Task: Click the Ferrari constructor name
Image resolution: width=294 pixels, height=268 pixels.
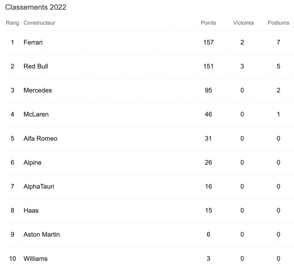Action: point(33,42)
